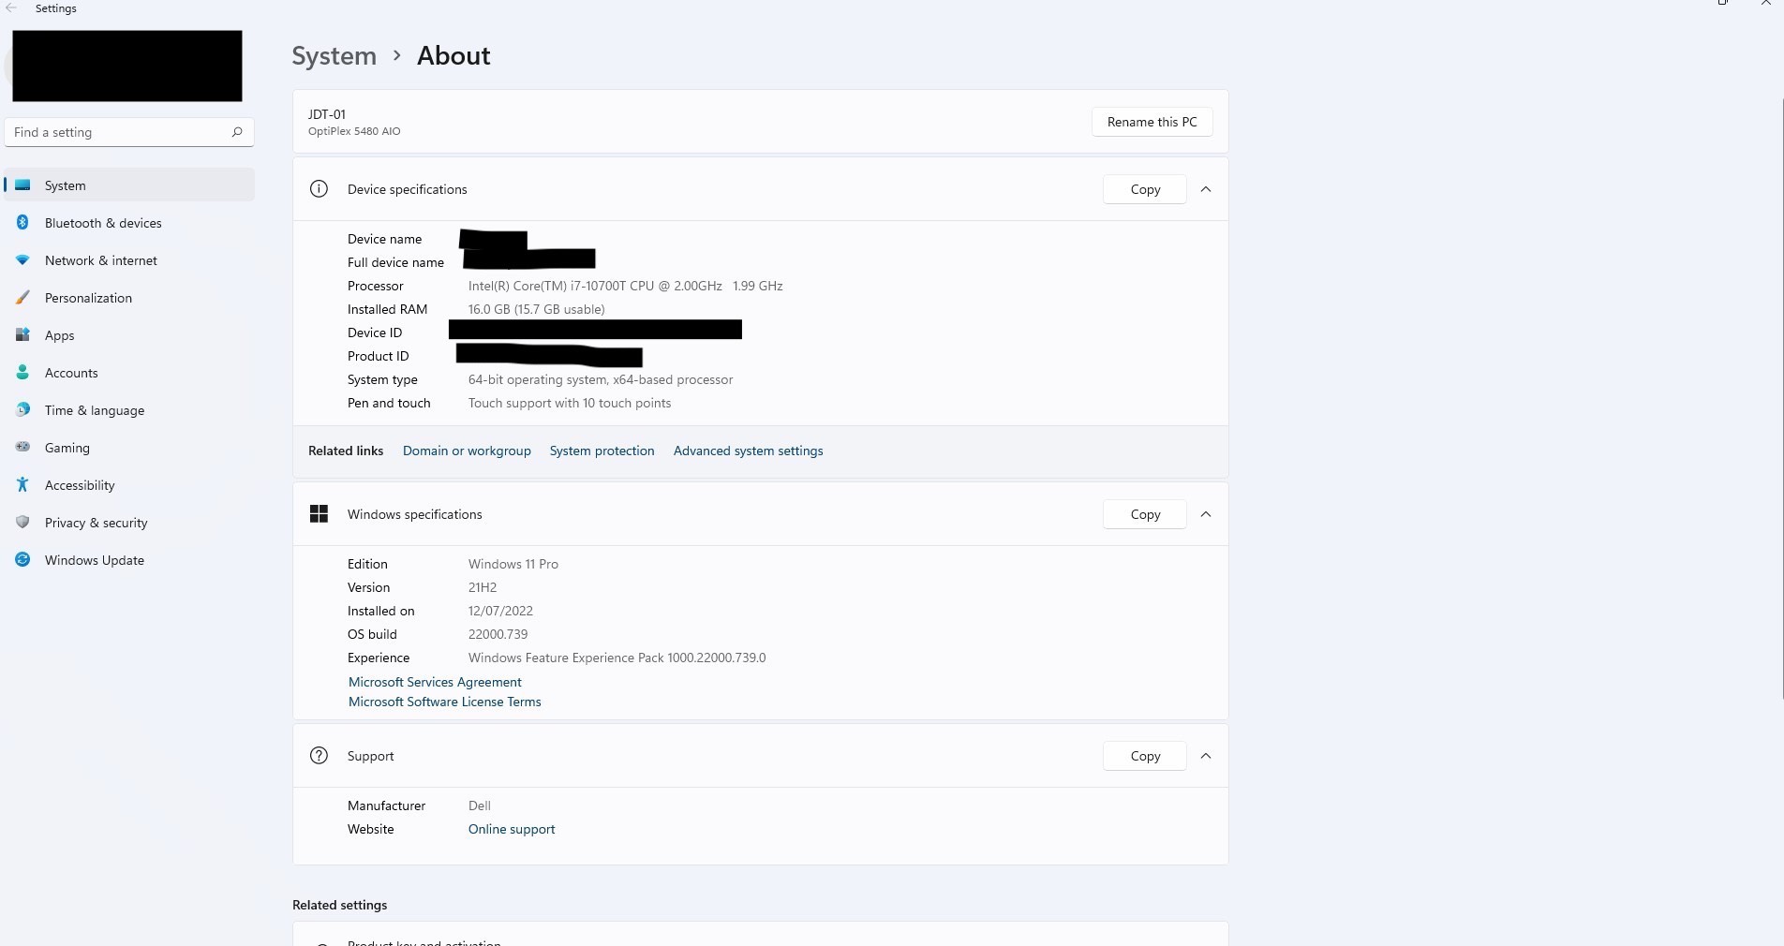This screenshot has height=946, width=1784.
Task: Collapse the Support section
Action: point(1206,756)
